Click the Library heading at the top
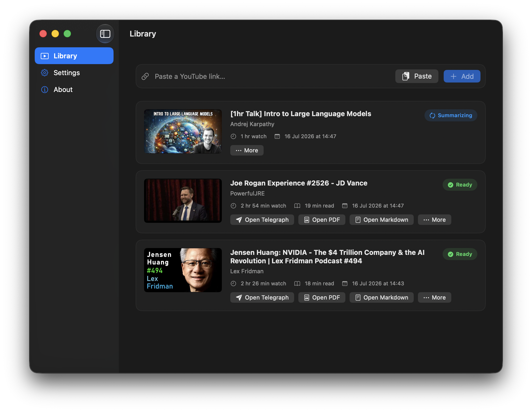This screenshot has width=532, height=412. [x=143, y=34]
